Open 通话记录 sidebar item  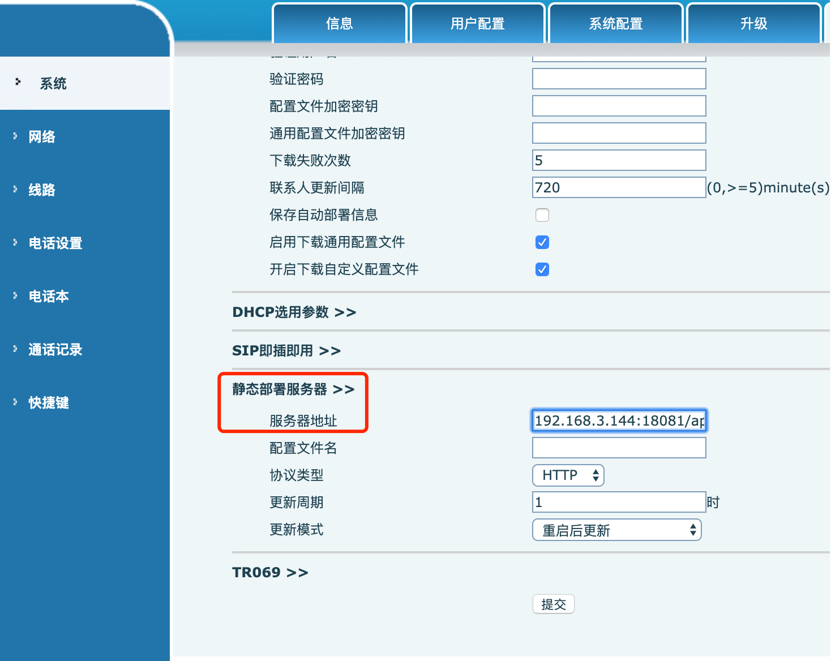[55, 350]
